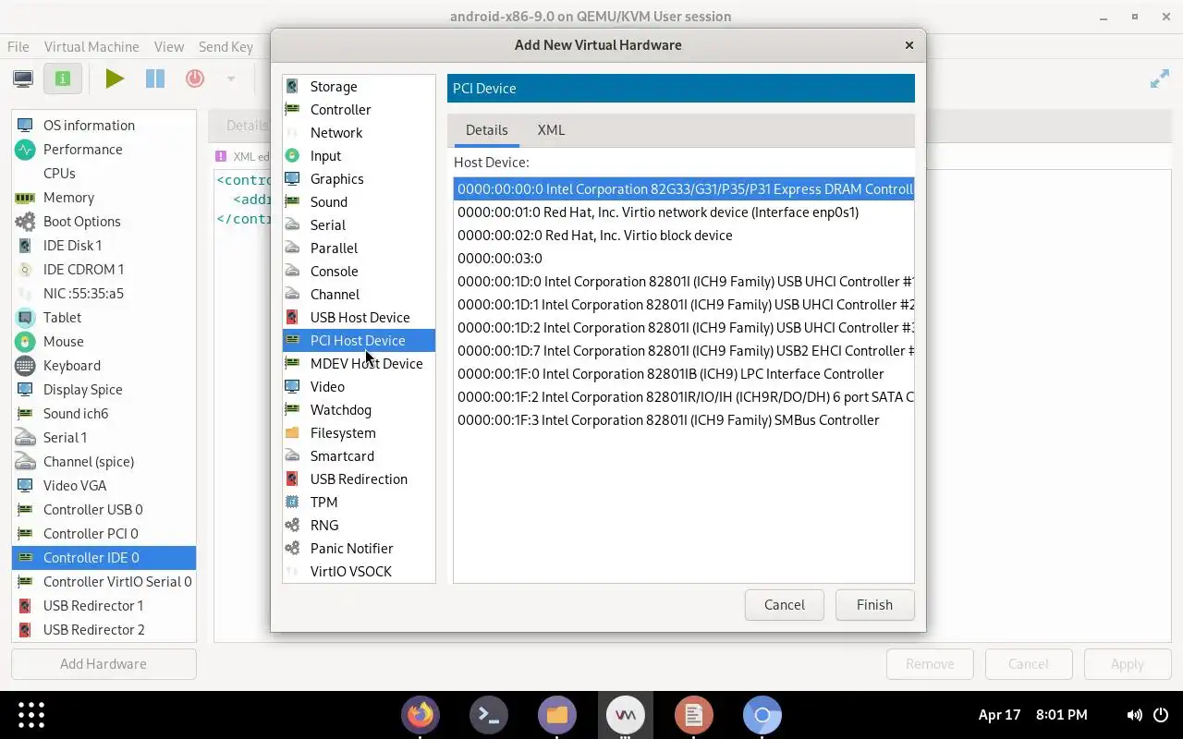Choose TPM chip icon

click(x=292, y=502)
